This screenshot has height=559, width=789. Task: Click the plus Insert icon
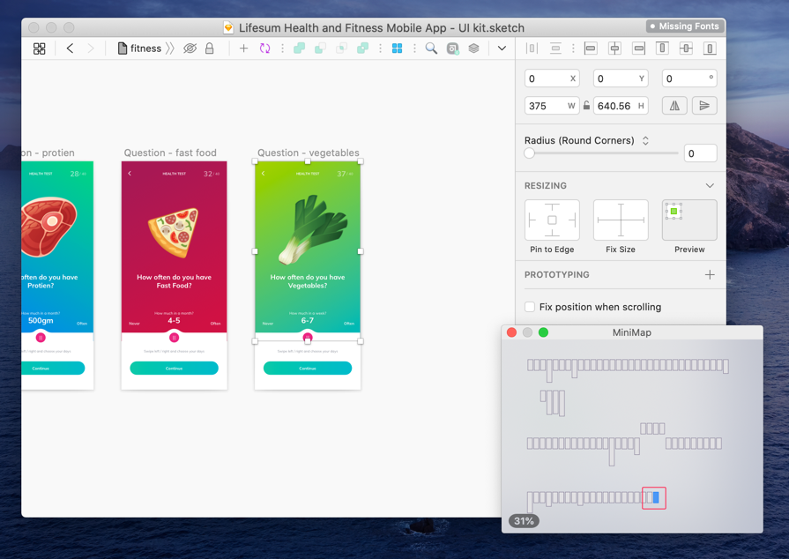point(243,48)
